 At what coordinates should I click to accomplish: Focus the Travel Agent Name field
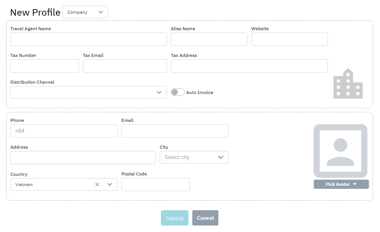pos(88,39)
